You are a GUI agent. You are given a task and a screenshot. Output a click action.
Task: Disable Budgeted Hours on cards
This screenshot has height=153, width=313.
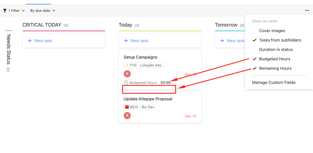pos(275,59)
